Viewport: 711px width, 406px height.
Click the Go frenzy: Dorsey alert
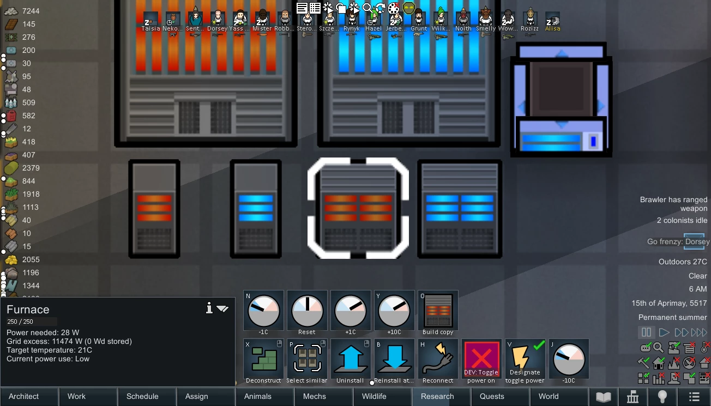[678, 241]
